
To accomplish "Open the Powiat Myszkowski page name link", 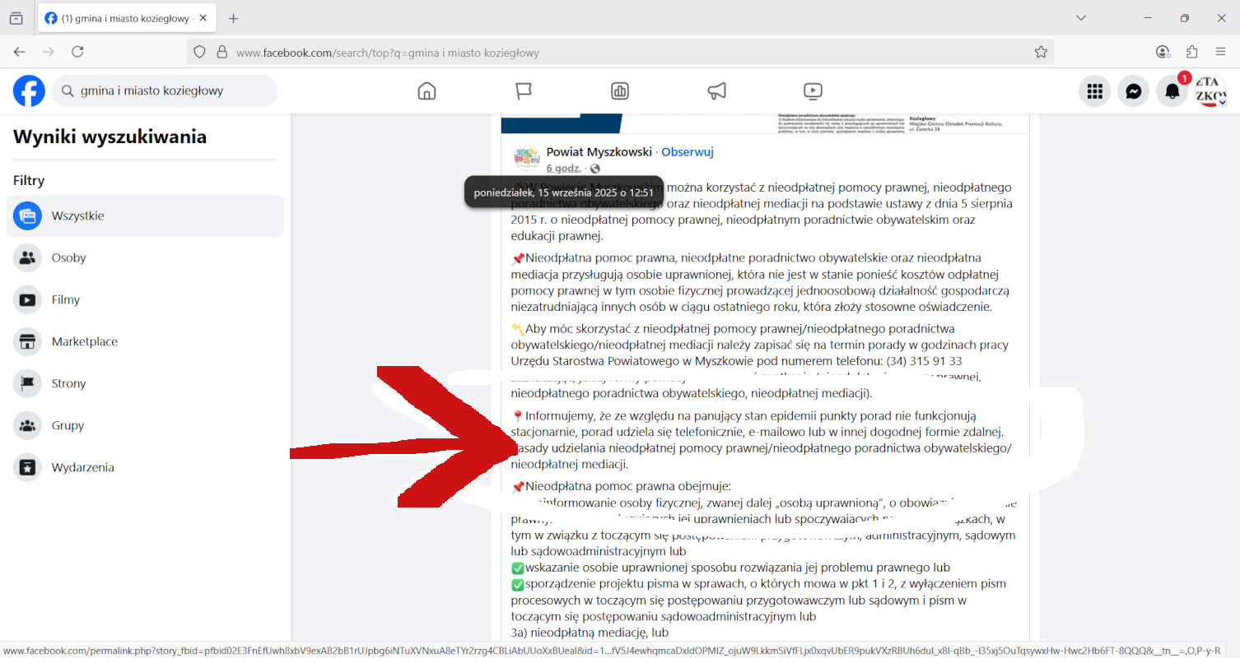I will click(599, 152).
